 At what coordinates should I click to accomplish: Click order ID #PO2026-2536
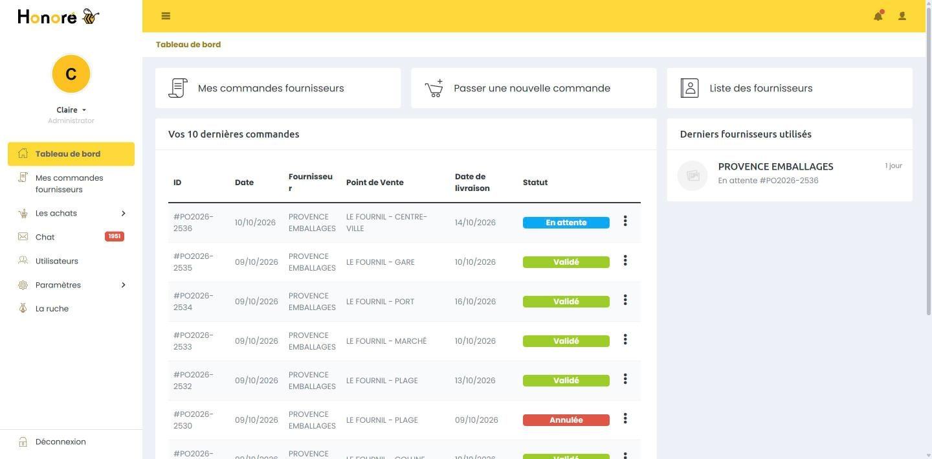pos(194,223)
